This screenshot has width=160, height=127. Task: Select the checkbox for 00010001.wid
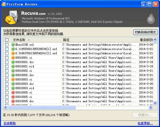click(x=7, y=66)
